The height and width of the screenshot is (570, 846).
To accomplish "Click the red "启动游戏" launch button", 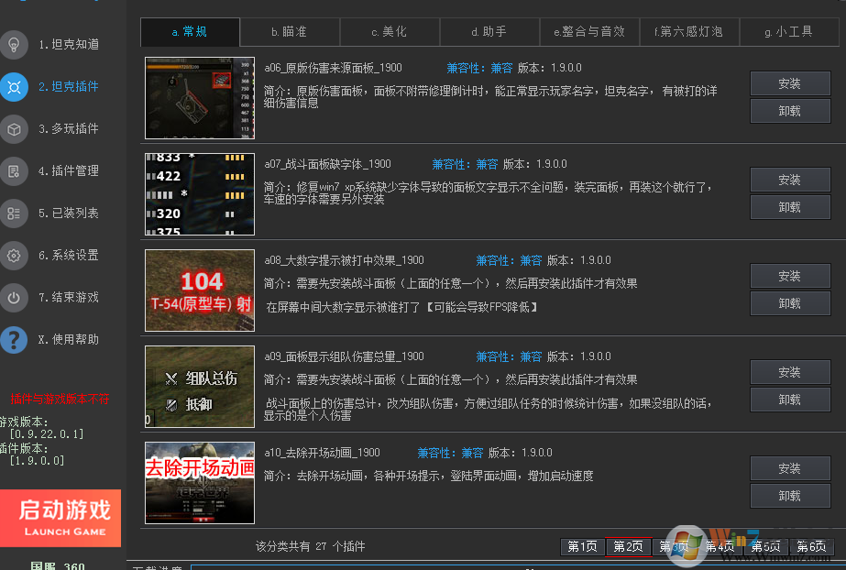I will point(60,518).
